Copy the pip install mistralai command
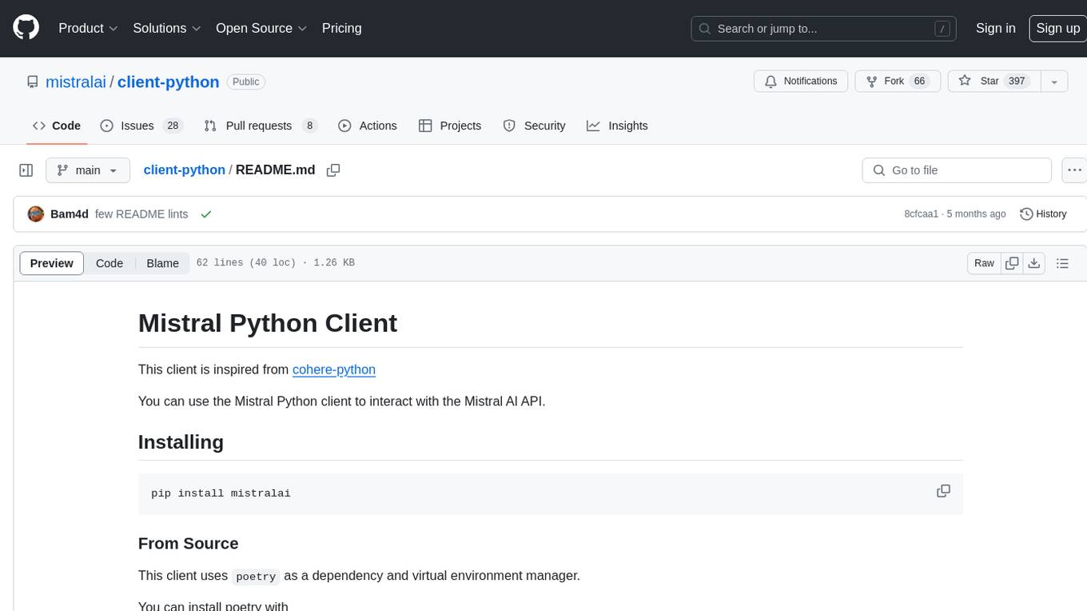Screen dimensions: 1087x611 tap(943, 491)
